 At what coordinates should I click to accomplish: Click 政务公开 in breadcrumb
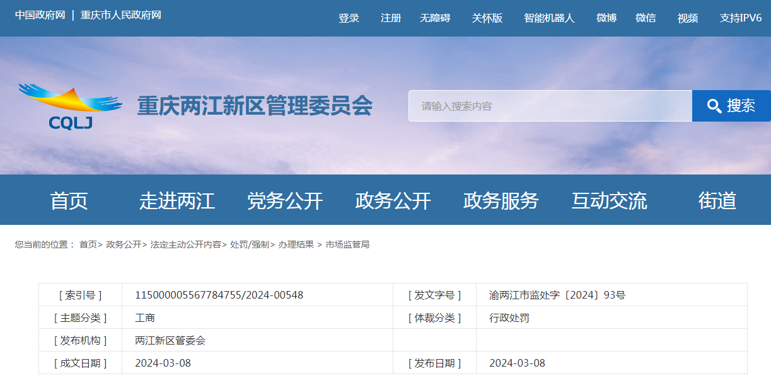point(124,244)
